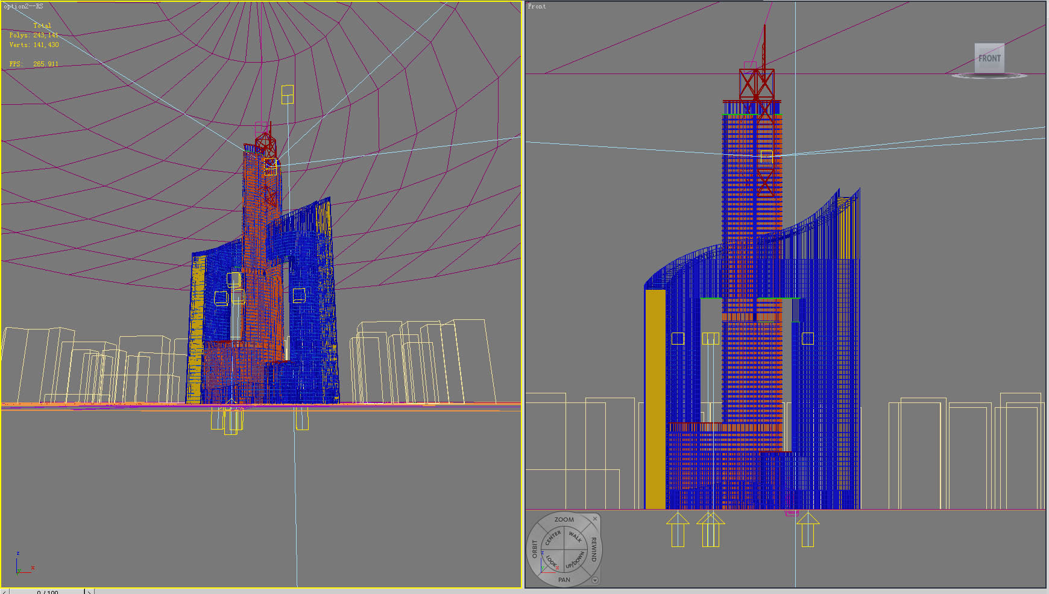Click the previous frame arrow on the timeline
Image resolution: width=1049 pixels, height=594 pixels.
point(4,592)
